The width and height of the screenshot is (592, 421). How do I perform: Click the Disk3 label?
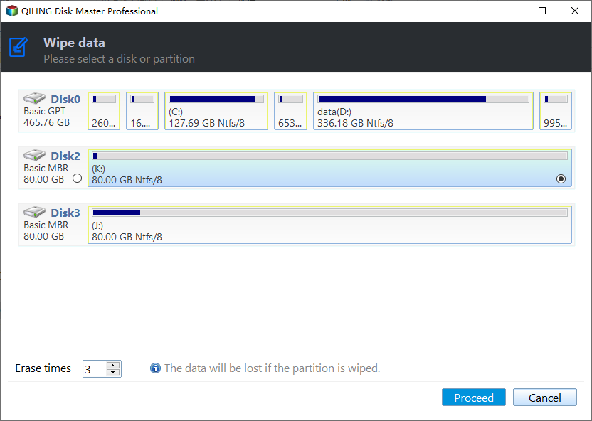tap(65, 213)
